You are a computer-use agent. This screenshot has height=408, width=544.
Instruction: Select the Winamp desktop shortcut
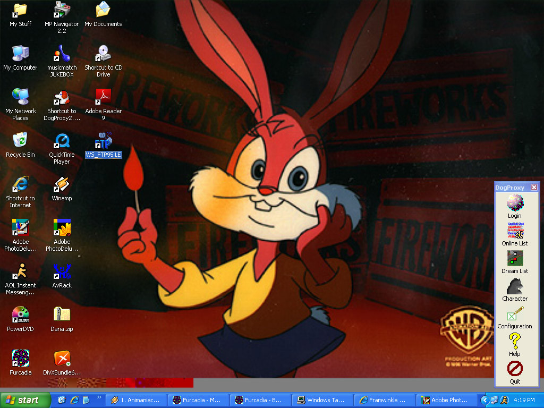click(62, 189)
